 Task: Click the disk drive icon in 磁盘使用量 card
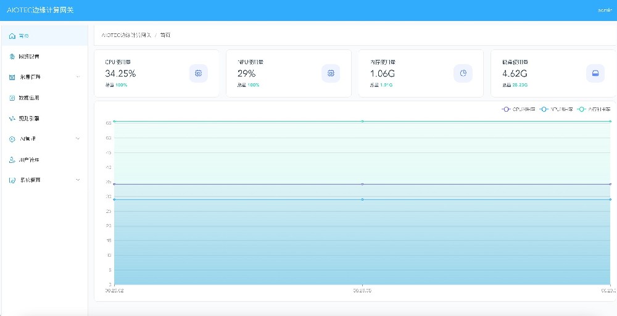(595, 73)
